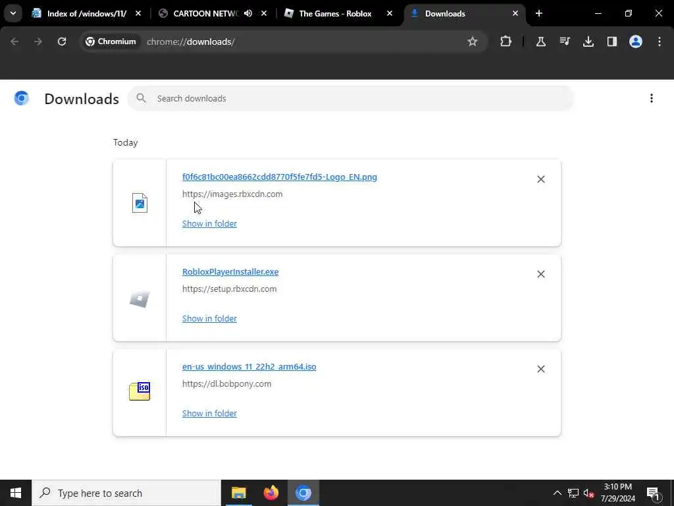Open the Windows Start menu

pos(16,493)
